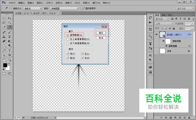Select the Path Selection tool
Screen dimensions: 196x120
pyautogui.click(x=4, y=55)
